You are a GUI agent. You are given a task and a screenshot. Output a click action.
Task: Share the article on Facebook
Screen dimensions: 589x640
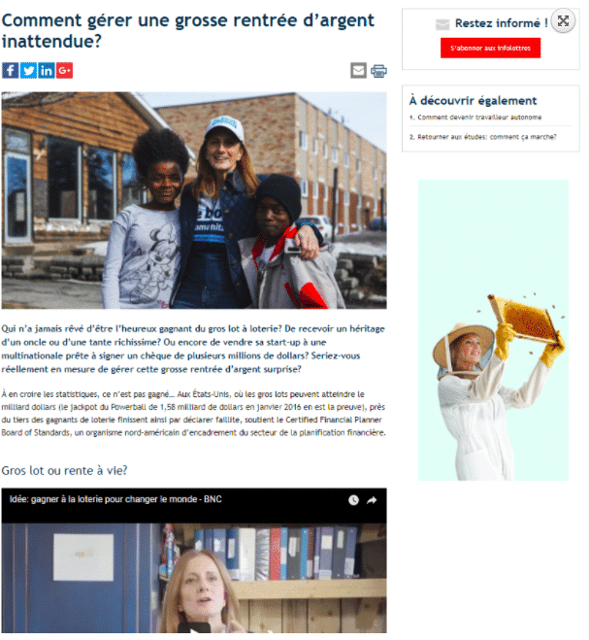(11, 70)
